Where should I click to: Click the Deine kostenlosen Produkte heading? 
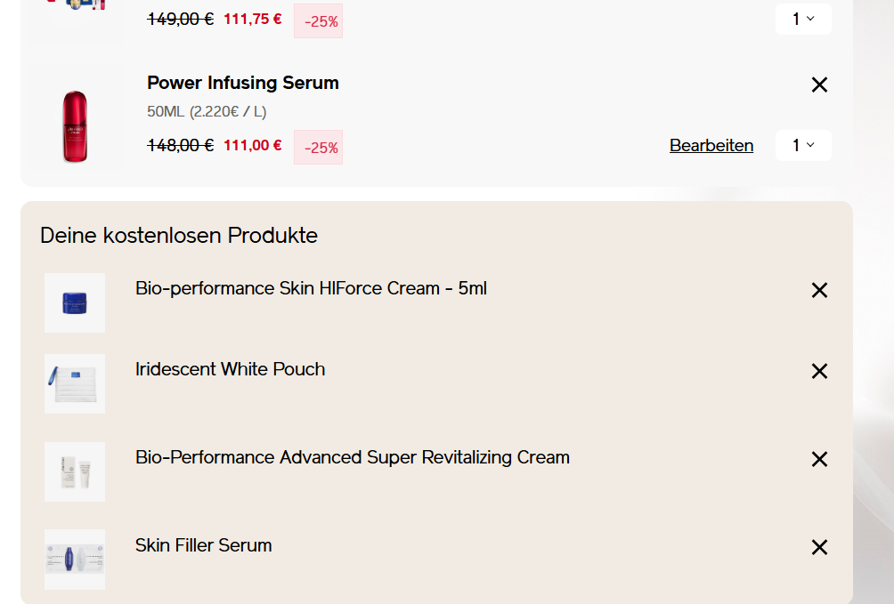tap(179, 236)
